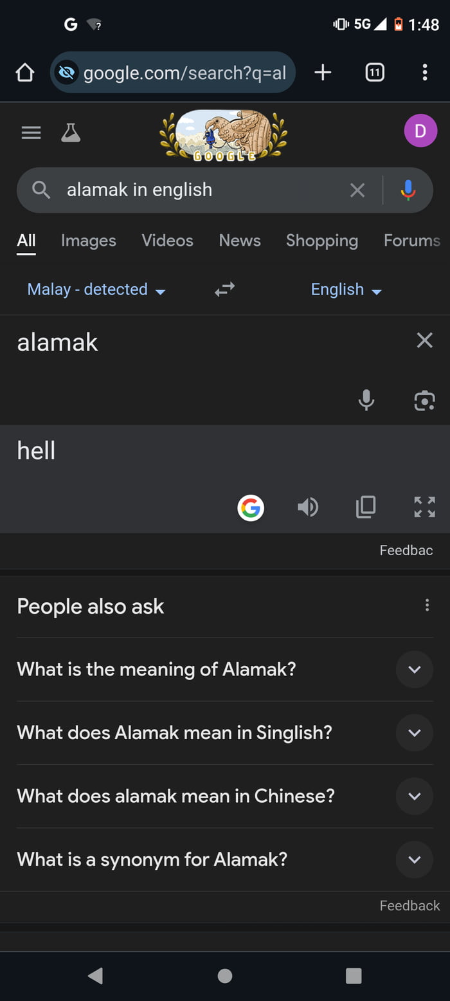450x1001 pixels.
Task: Swap translation languages with arrows icon
Action: [x=224, y=289]
